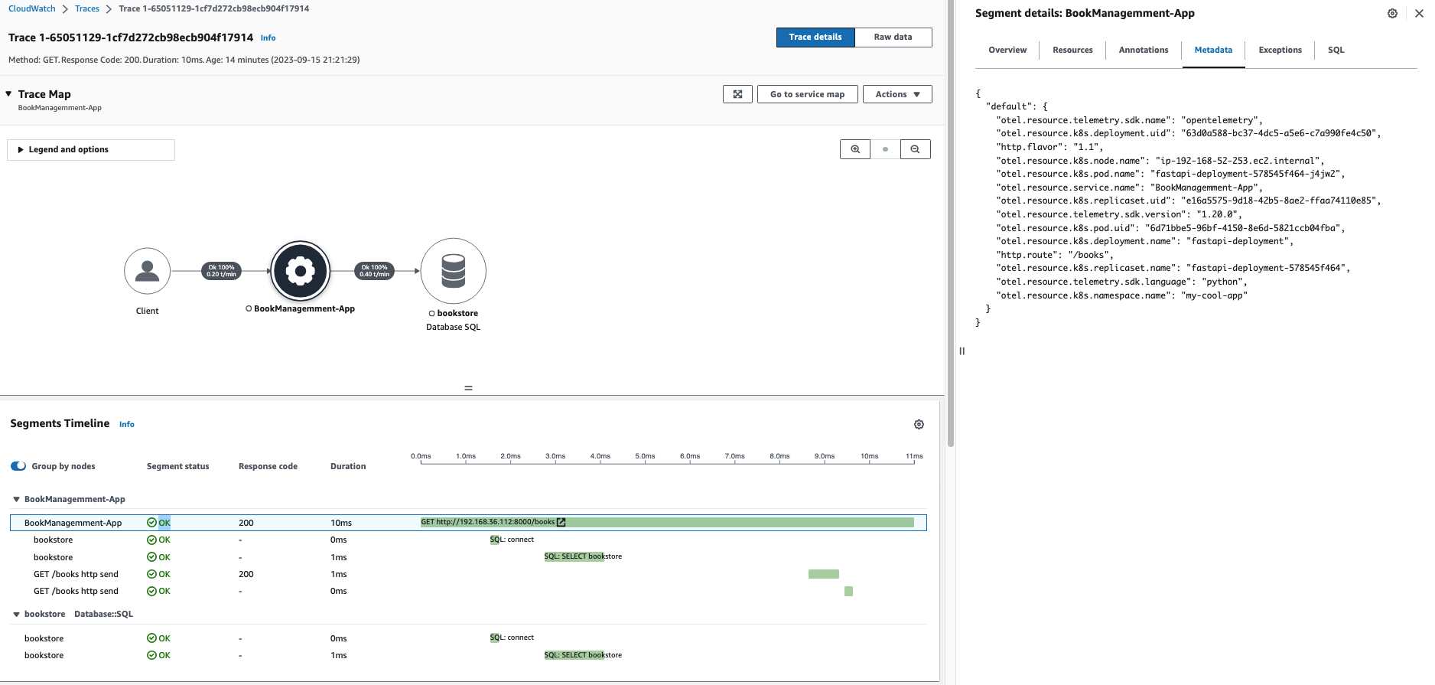The width and height of the screenshot is (1435, 685).
Task: Collapse the Trace Map section
Action: (x=8, y=94)
